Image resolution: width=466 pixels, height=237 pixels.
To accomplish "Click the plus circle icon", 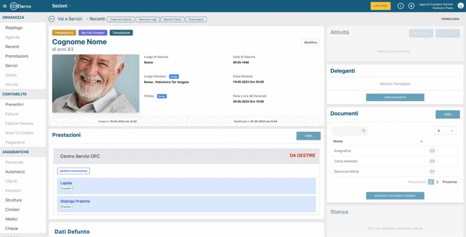I will (x=411, y=6).
